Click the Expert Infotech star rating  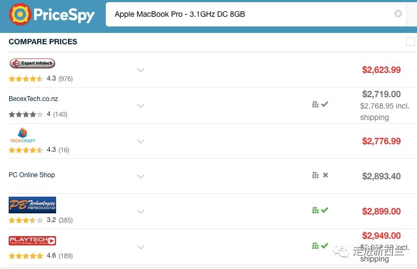click(26, 79)
